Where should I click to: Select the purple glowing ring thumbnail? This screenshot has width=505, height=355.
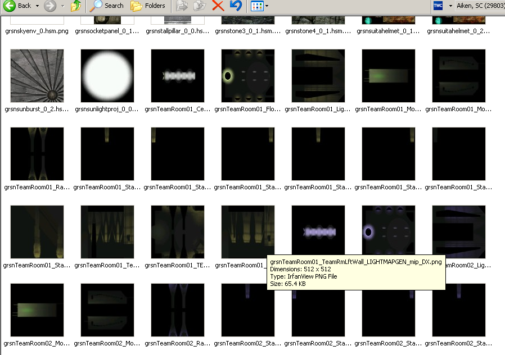(x=389, y=230)
